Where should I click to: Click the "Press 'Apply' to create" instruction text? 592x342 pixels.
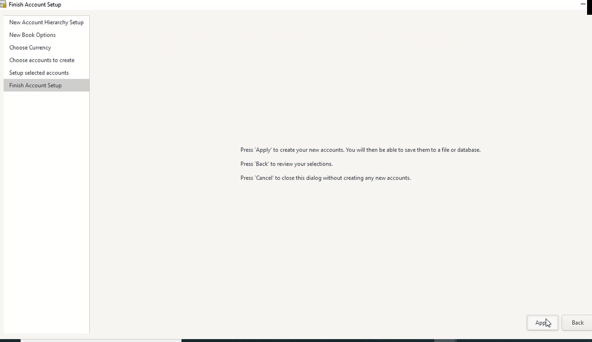360,150
